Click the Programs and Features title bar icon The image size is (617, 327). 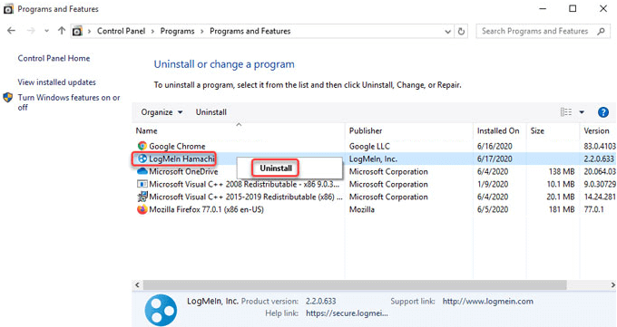tap(8, 9)
